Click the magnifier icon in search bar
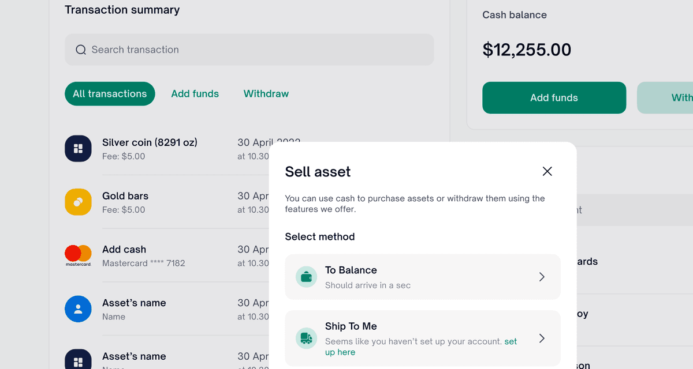 tap(80, 50)
